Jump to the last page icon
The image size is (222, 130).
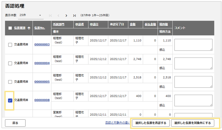pos(74,15)
